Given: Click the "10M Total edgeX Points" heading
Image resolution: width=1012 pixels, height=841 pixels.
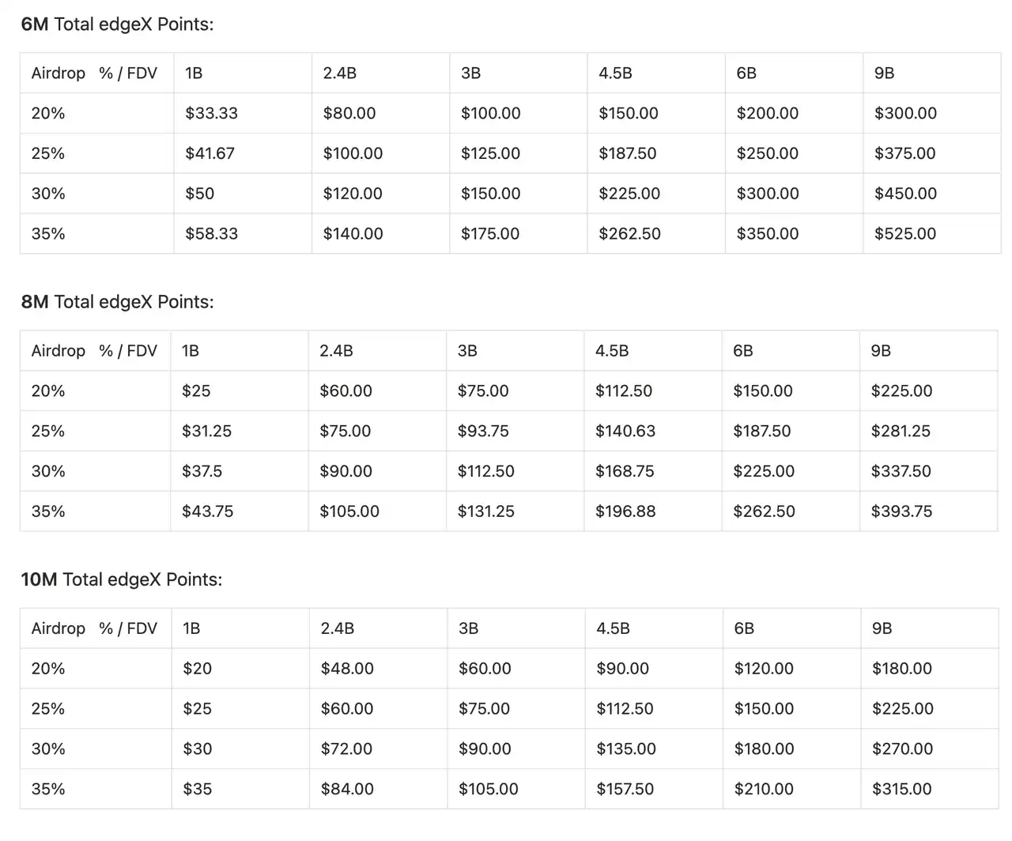Looking at the screenshot, I should click(x=121, y=579).
